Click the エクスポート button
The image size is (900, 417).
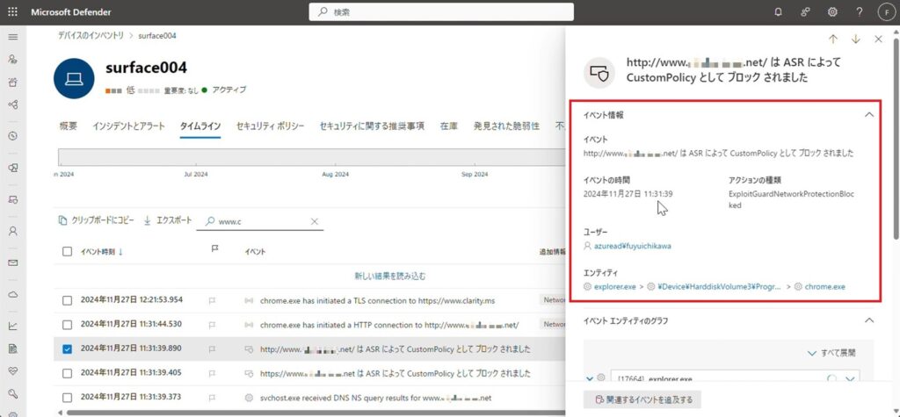tap(168, 221)
